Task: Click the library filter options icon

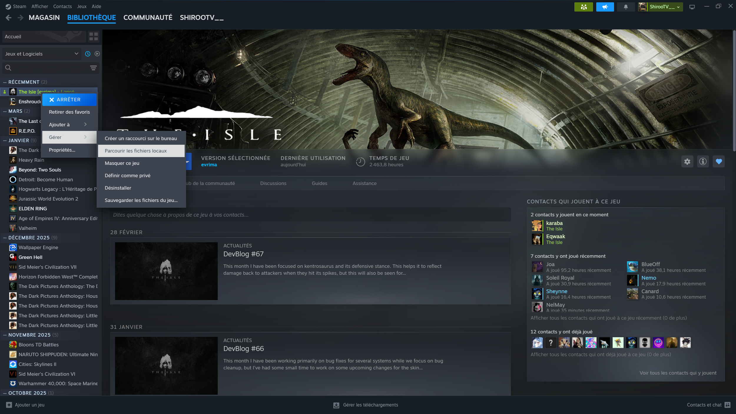Action: pos(93,68)
